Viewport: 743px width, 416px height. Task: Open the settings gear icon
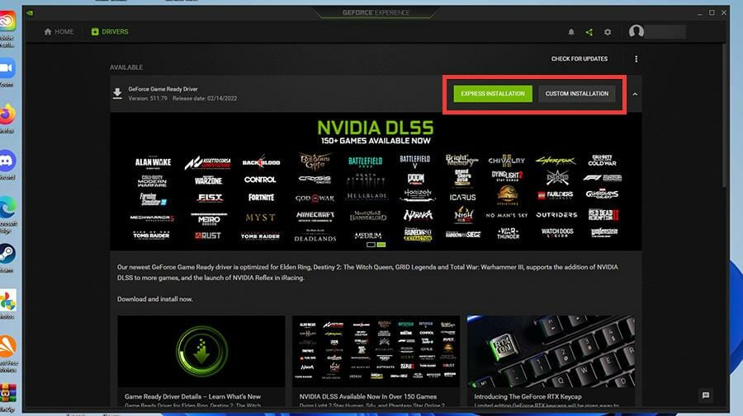click(608, 31)
